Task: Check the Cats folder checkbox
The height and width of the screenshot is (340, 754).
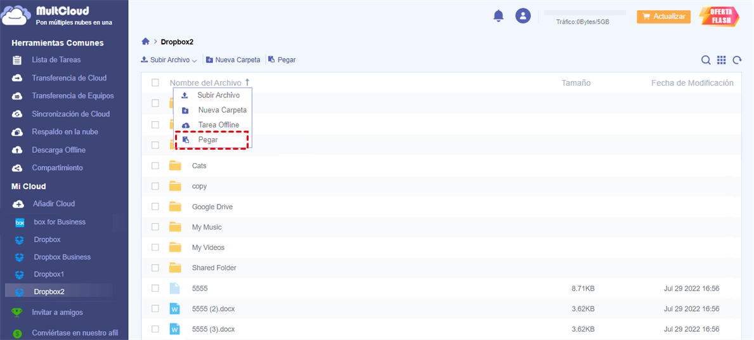Action: pos(155,166)
